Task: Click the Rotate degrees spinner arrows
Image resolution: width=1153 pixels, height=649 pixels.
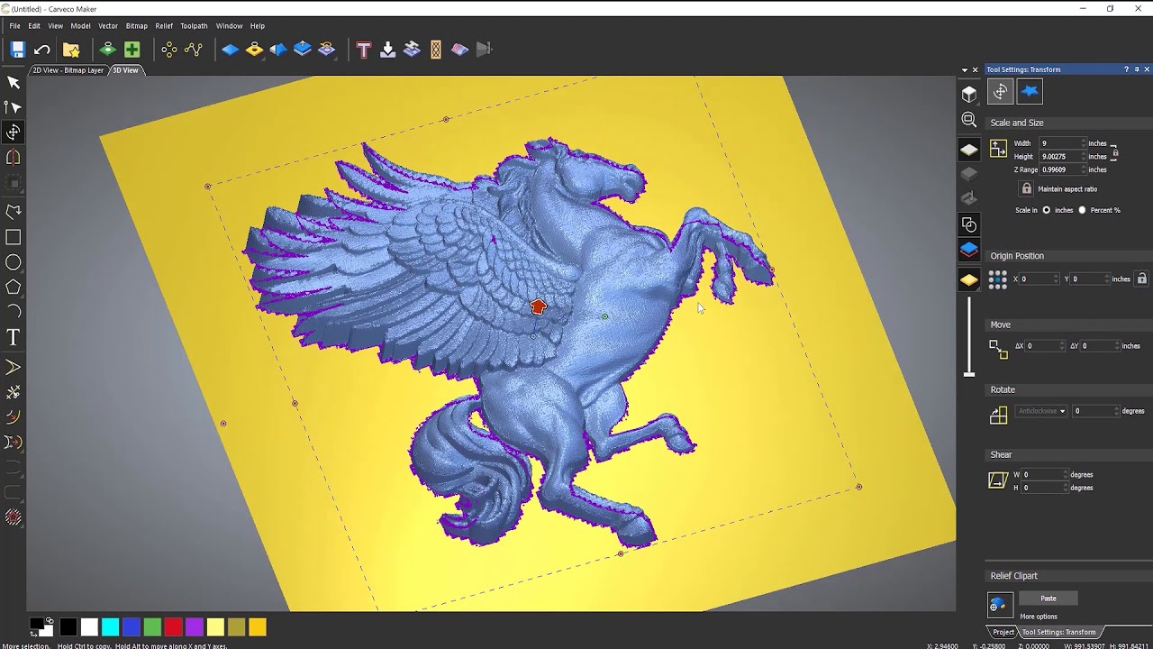Action: point(1118,411)
